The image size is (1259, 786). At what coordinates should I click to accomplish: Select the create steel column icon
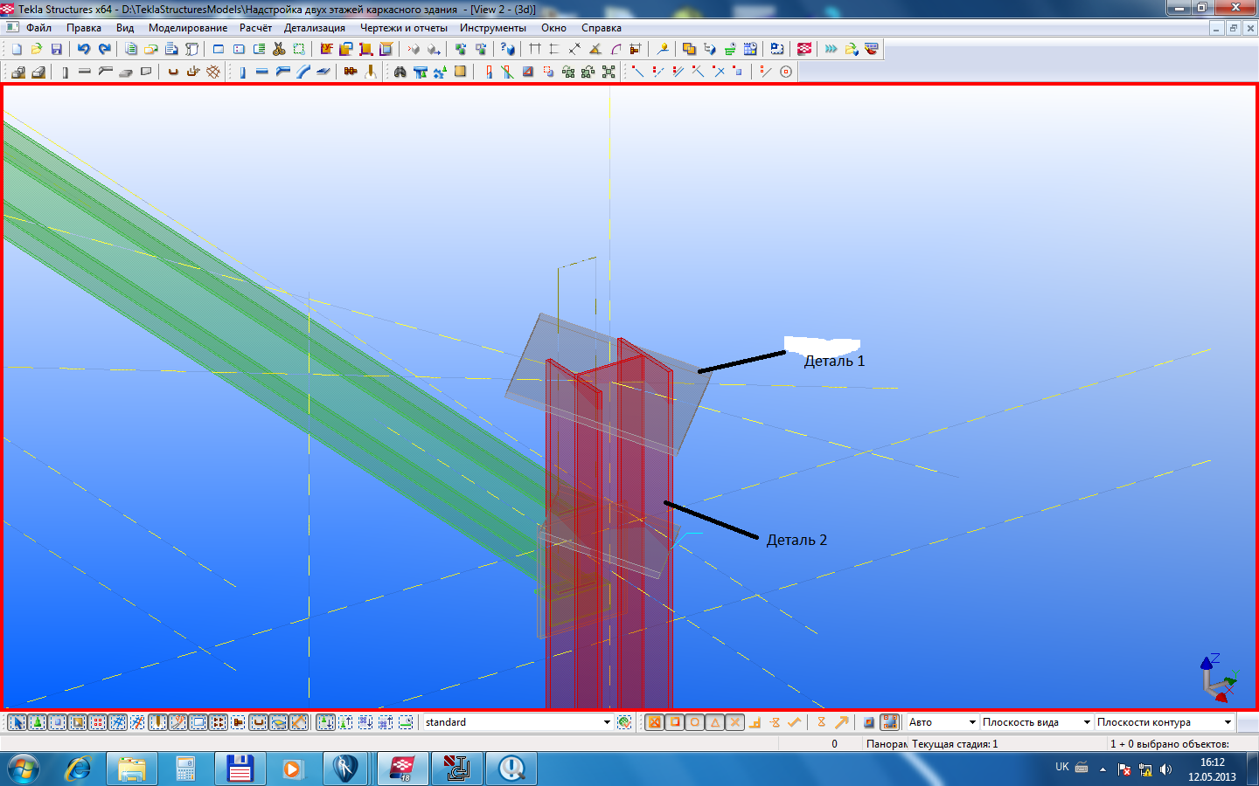point(242,72)
